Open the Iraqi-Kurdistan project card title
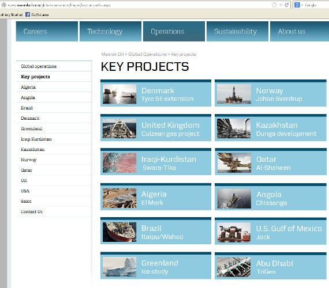The image size is (329, 288). click(169, 160)
